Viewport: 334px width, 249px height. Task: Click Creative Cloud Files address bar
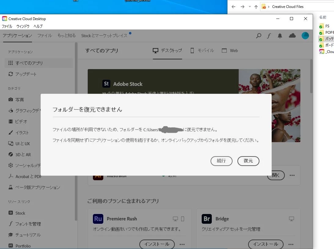coord(297,7)
